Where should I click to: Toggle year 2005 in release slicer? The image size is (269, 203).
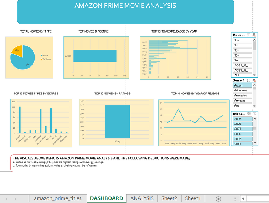pos(242,119)
